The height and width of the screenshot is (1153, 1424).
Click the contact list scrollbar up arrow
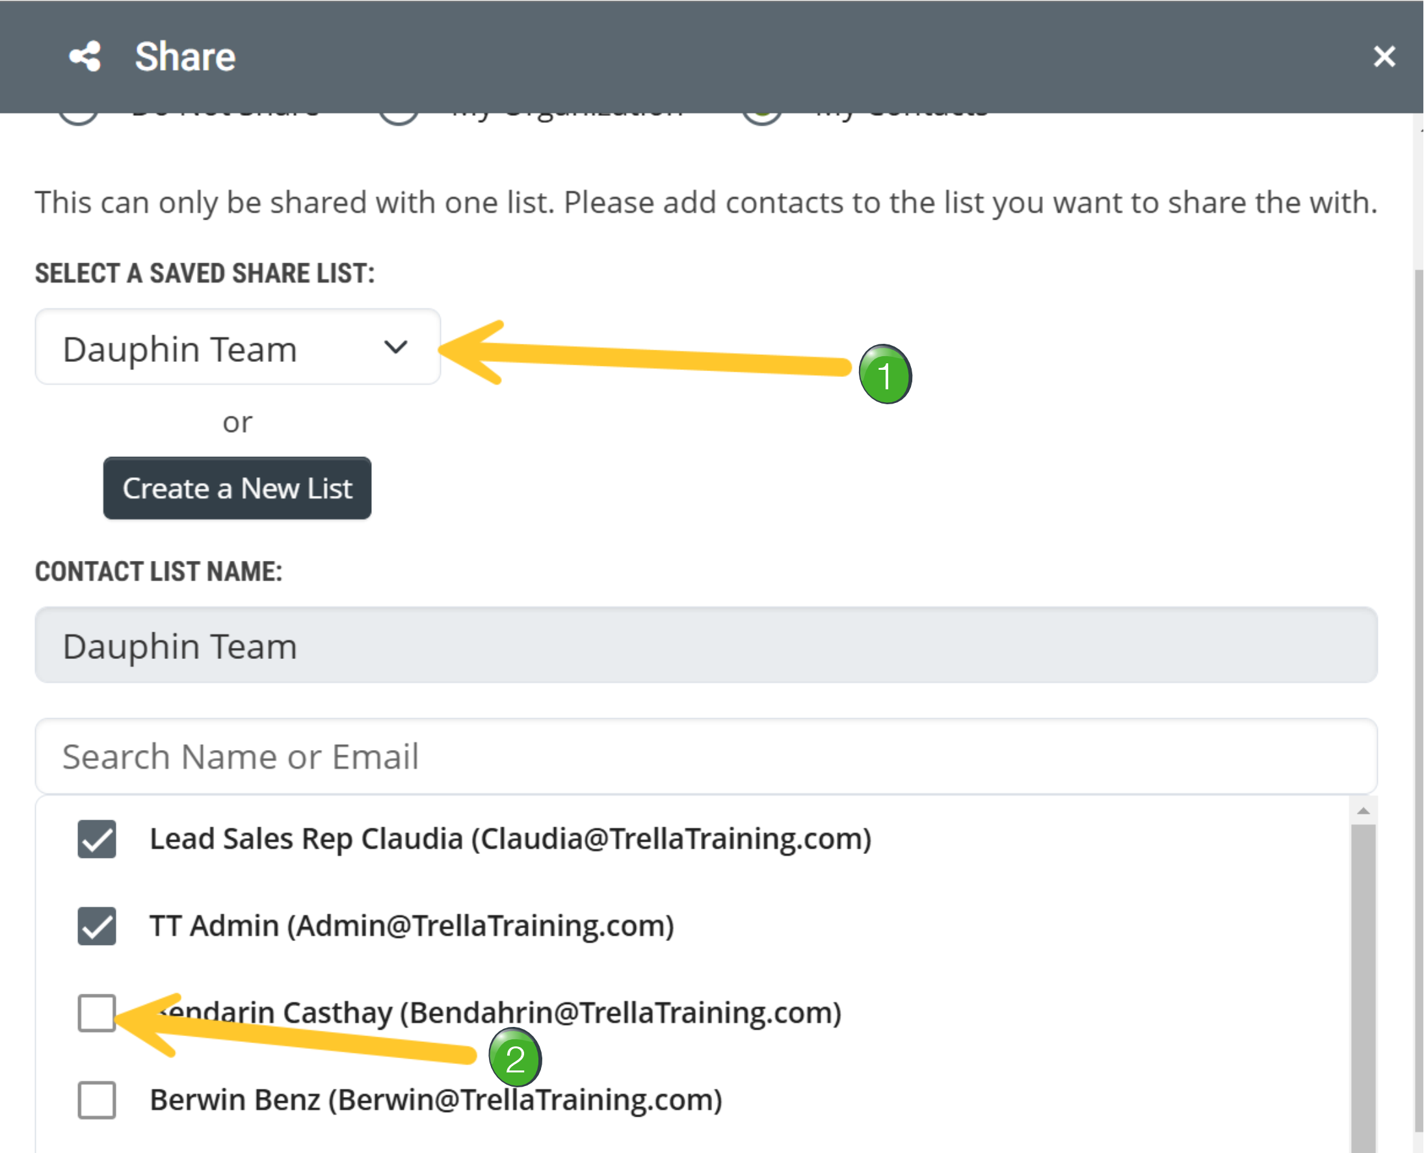pyautogui.click(x=1364, y=810)
